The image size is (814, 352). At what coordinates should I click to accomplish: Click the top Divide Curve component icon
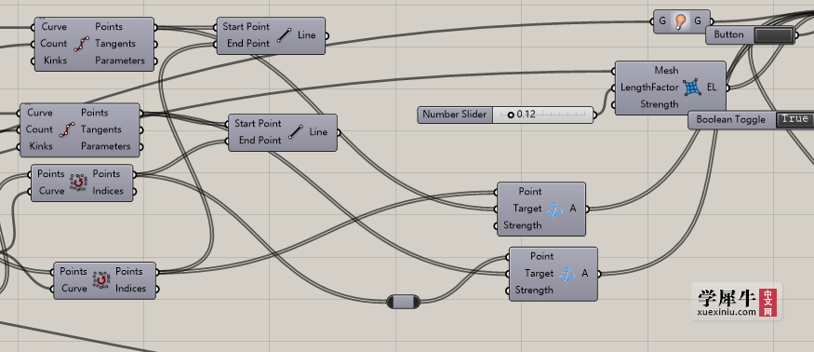pos(81,44)
